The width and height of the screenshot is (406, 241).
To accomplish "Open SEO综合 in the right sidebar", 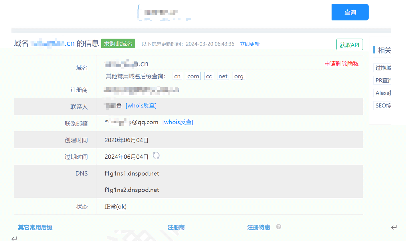I will [x=383, y=105].
